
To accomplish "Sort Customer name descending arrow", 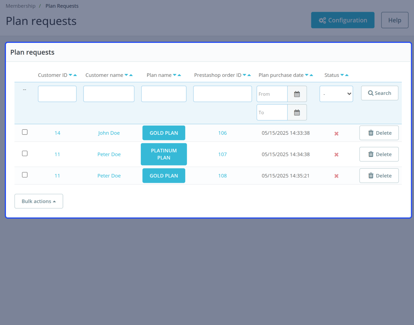I will [x=126, y=75].
